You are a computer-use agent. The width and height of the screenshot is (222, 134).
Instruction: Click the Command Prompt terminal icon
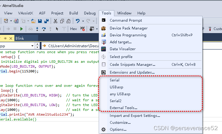[103, 20]
